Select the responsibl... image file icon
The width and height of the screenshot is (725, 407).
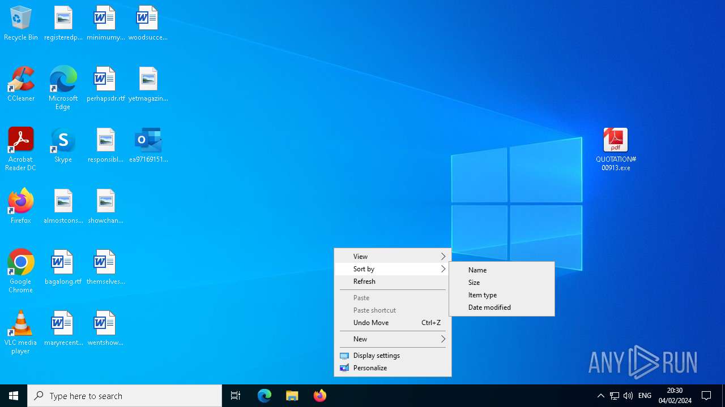pos(105,146)
